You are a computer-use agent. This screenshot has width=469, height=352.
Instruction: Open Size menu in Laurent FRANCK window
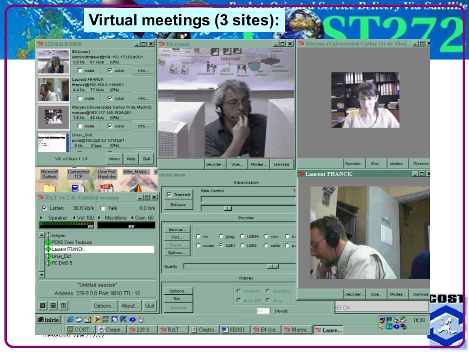376,294
